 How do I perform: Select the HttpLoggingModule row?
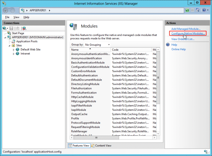(x=113, y=101)
